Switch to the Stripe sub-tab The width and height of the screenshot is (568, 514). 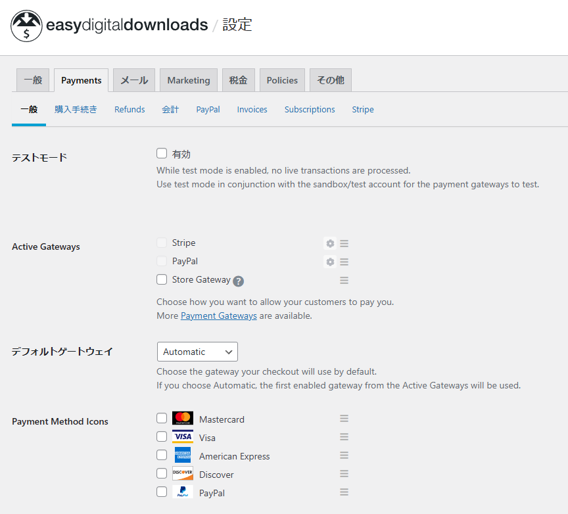[x=362, y=109]
